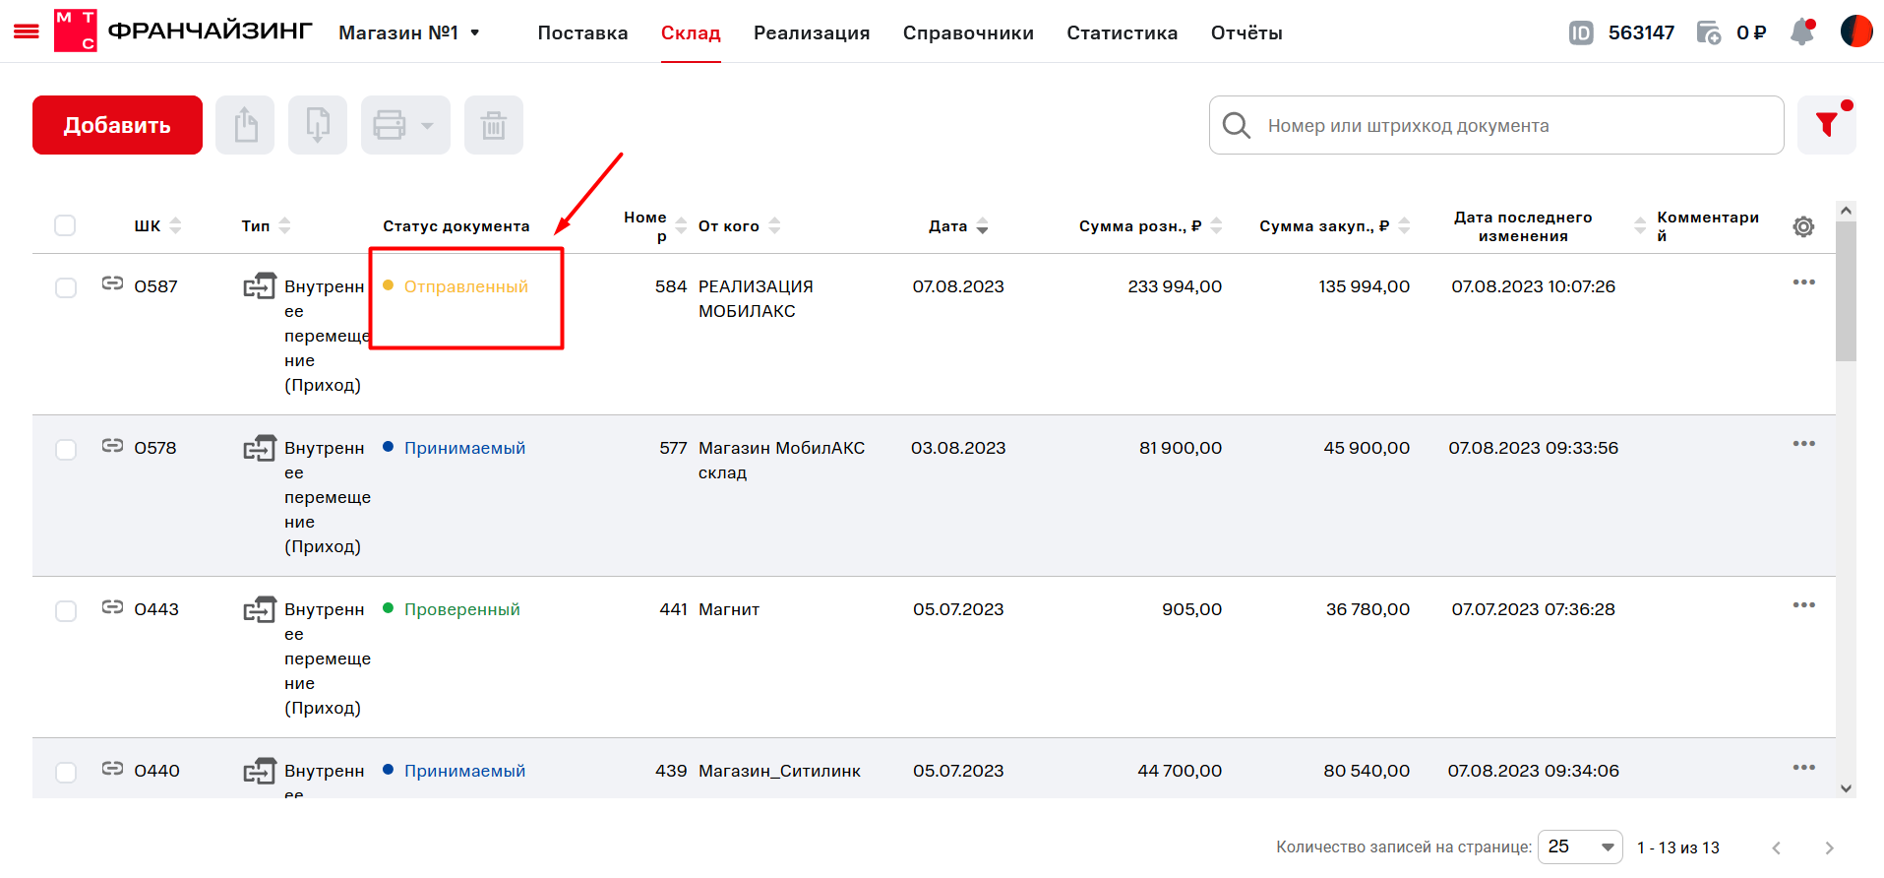Click РЕАЛИЗАЦИЯ МОБИЛАКС sender cell
The height and width of the screenshot is (878, 1884).
756,298
